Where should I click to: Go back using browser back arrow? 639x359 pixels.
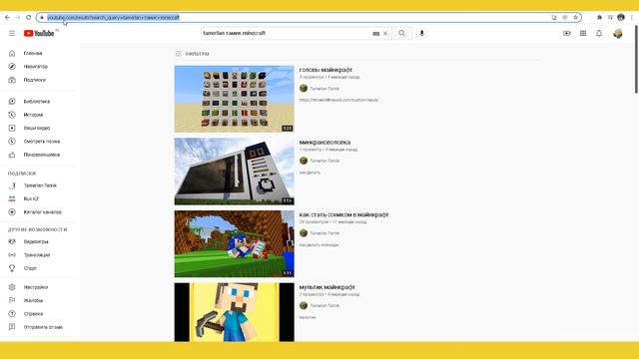point(7,18)
